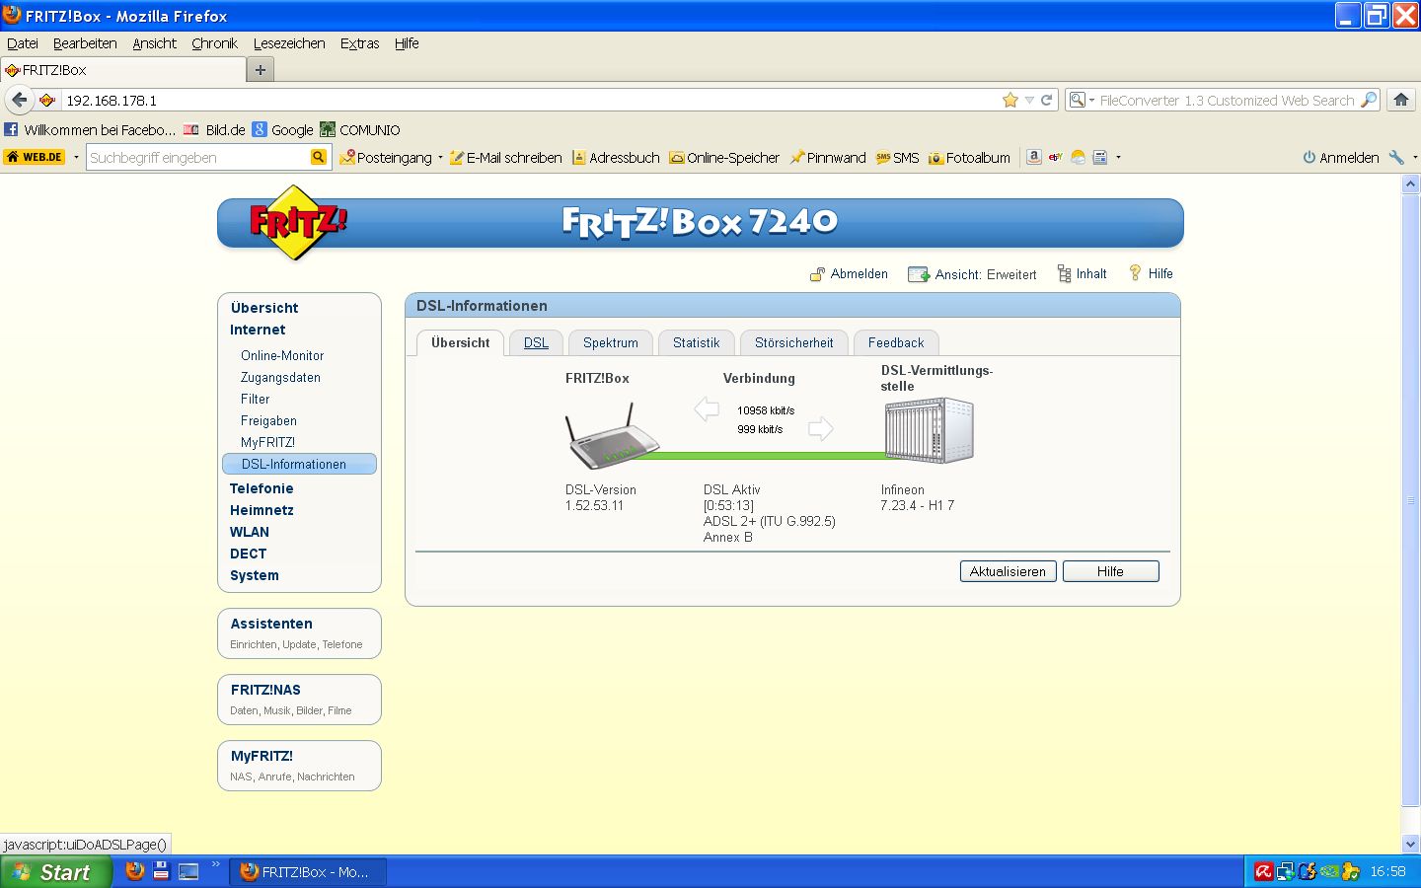Switch to the Spektrum tab
The width and height of the screenshot is (1421, 888).
[x=611, y=342]
